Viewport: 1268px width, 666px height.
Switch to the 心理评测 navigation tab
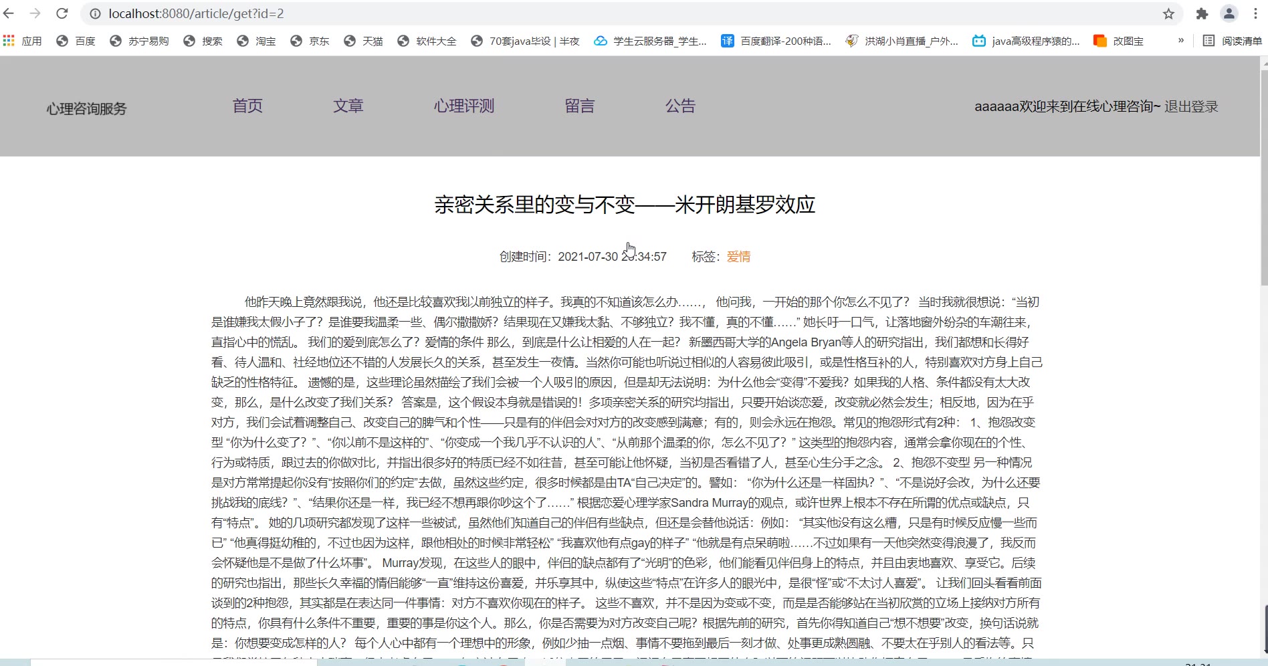coord(463,106)
